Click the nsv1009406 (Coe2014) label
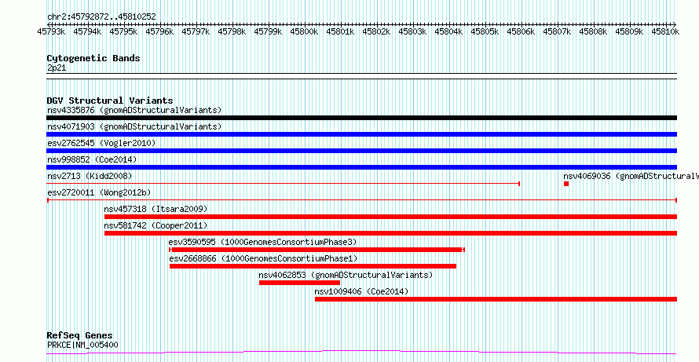This screenshot has height=362, width=699. point(361,291)
